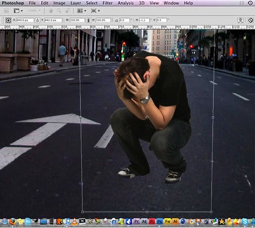Click the right-middle transform handle
This screenshot has width=255, height=228.
click(213, 117)
